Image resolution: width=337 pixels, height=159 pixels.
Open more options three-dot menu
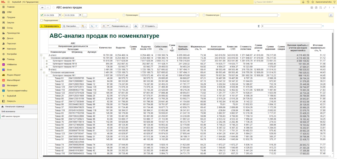(x=329, y=8)
